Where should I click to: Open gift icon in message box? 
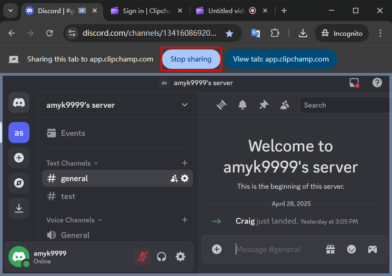[x=330, y=249]
